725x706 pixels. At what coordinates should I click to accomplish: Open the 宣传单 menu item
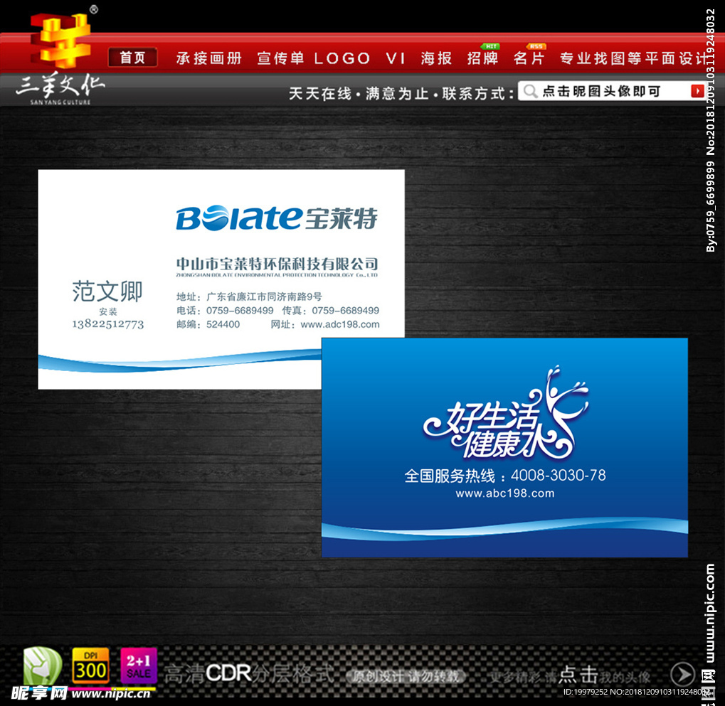280,58
